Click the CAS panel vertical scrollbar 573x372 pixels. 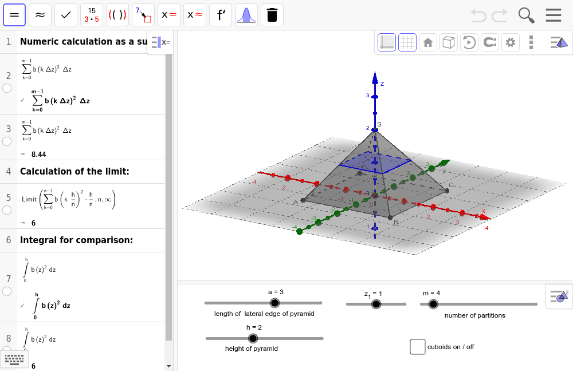tap(168, 197)
